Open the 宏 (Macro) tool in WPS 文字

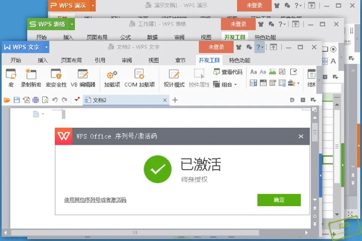click(11, 78)
